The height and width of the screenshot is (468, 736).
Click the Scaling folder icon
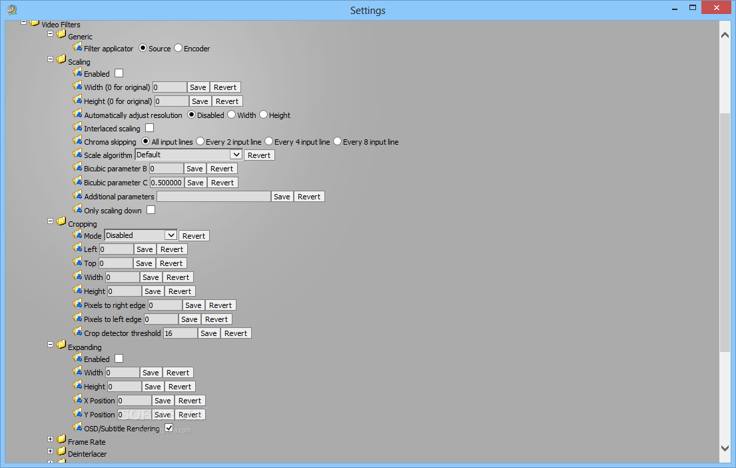coord(61,59)
